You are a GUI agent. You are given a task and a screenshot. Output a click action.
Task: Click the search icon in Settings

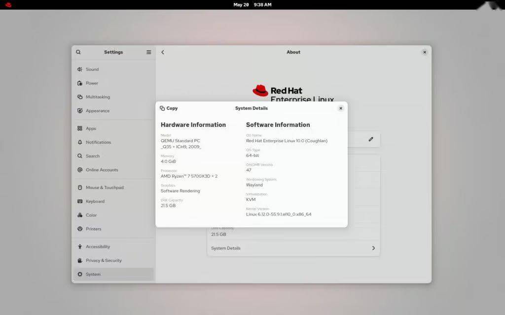[78, 52]
